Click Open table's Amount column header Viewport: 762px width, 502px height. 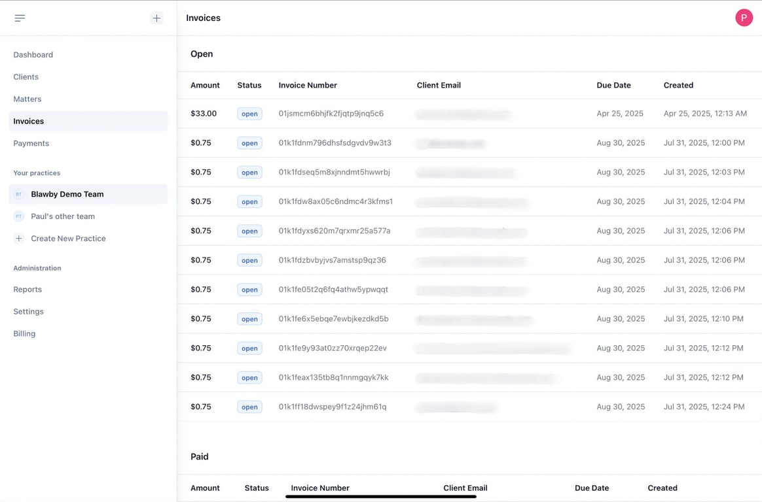pos(205,85)
